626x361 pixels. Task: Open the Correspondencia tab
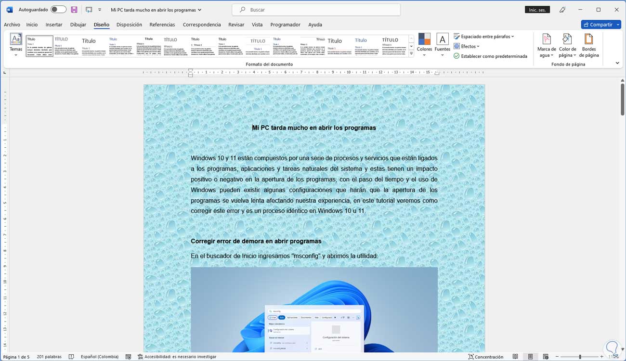pos(202,25)
